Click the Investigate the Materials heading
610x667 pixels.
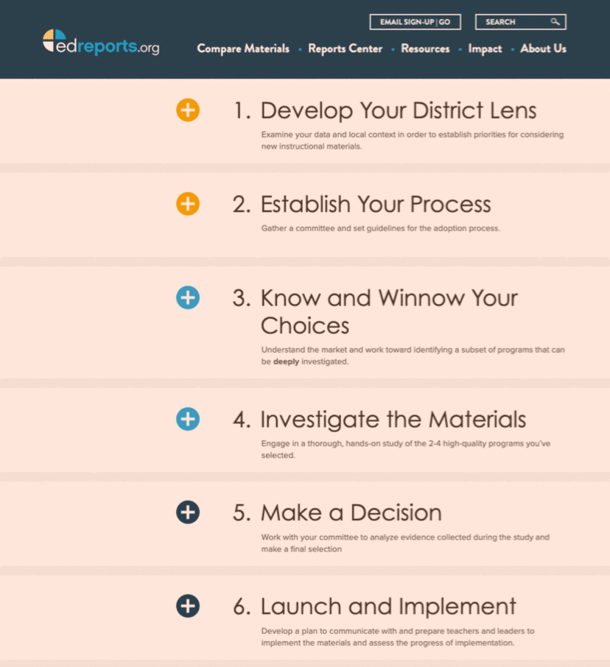[379, 420]
